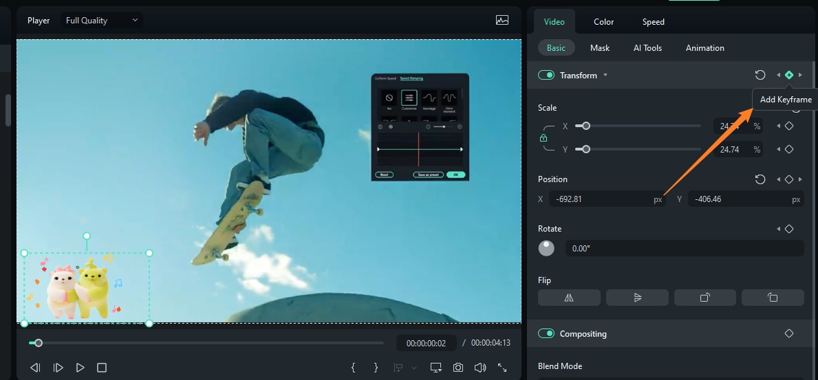Set mark out point brace
This screenshot has width=818, height=380.
[376, 368]
